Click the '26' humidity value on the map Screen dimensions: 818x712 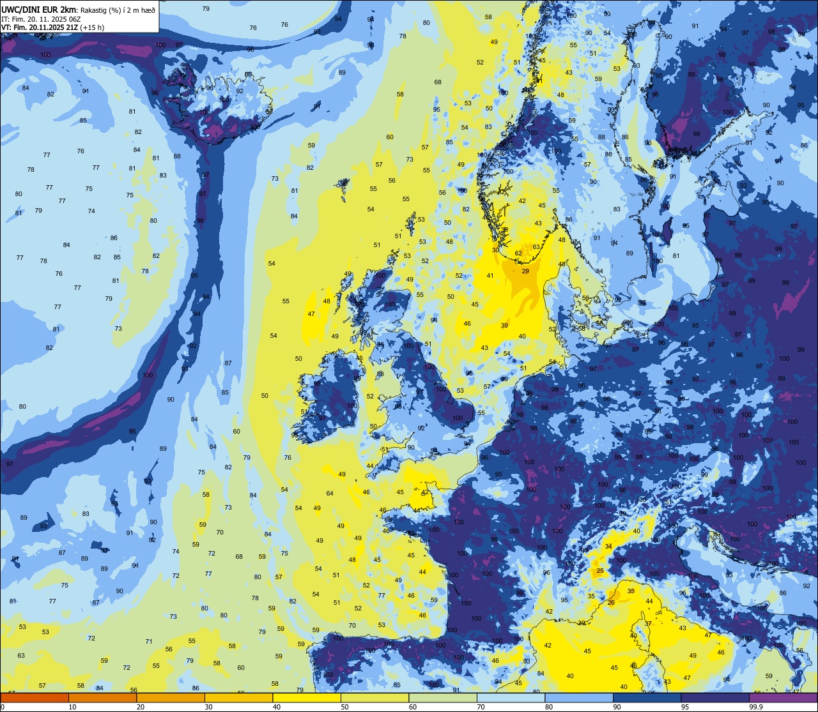click(611, 603)
